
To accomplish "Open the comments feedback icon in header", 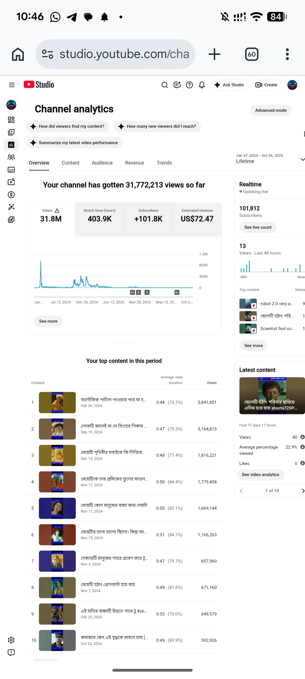I will [177, 85].
